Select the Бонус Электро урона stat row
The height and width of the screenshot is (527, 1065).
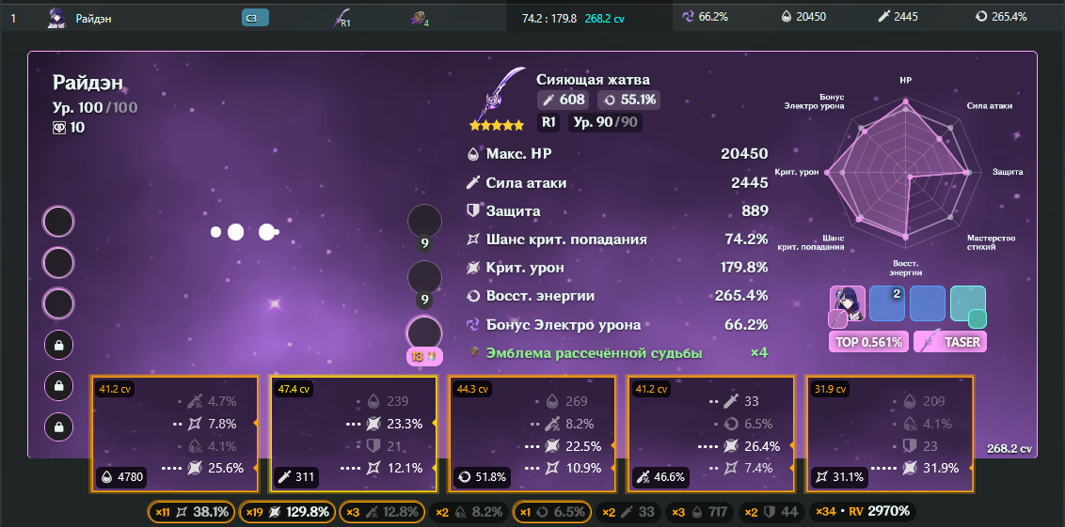[x=618, y=325]
